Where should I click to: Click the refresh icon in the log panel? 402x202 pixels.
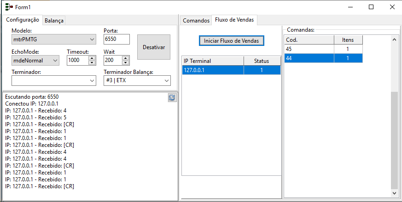pos(172,97)
